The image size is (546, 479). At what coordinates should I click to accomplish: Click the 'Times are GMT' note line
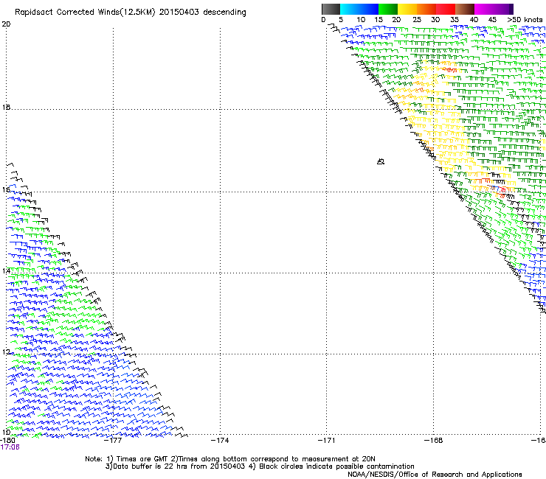tap(230, 459)
